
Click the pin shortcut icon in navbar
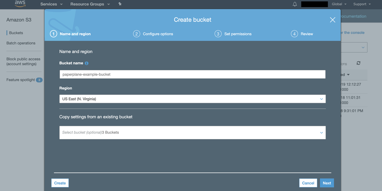120,4
